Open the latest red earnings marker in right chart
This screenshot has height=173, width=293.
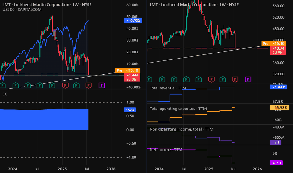235,80
